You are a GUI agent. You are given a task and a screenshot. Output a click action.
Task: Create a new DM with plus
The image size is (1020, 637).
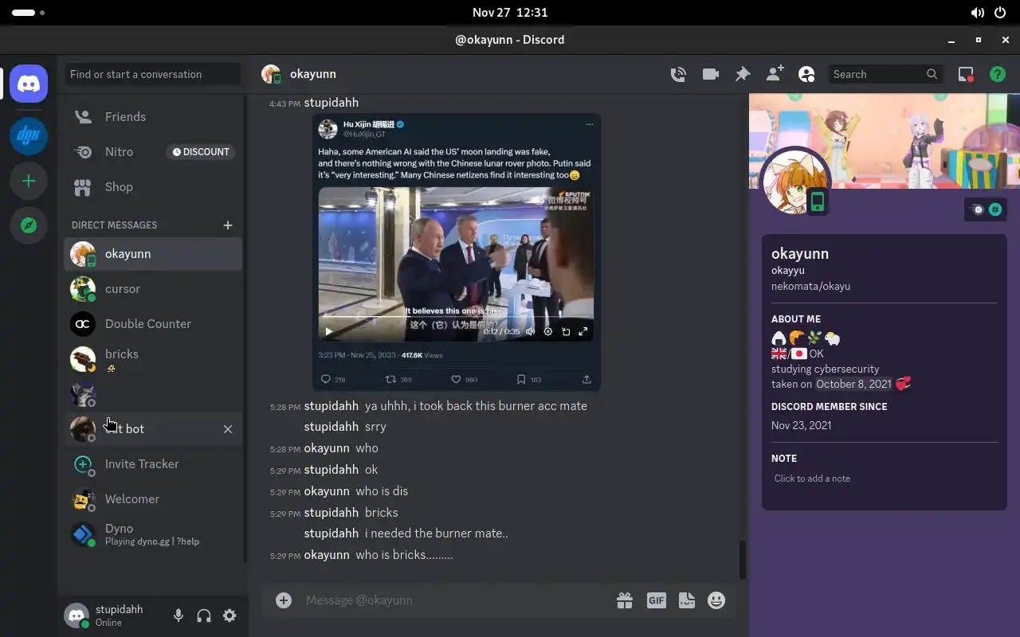click(228, 225)
